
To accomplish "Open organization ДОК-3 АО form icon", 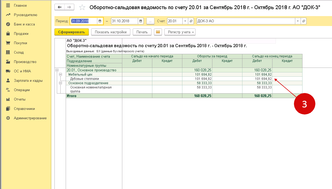I will (x=304, y=21).
